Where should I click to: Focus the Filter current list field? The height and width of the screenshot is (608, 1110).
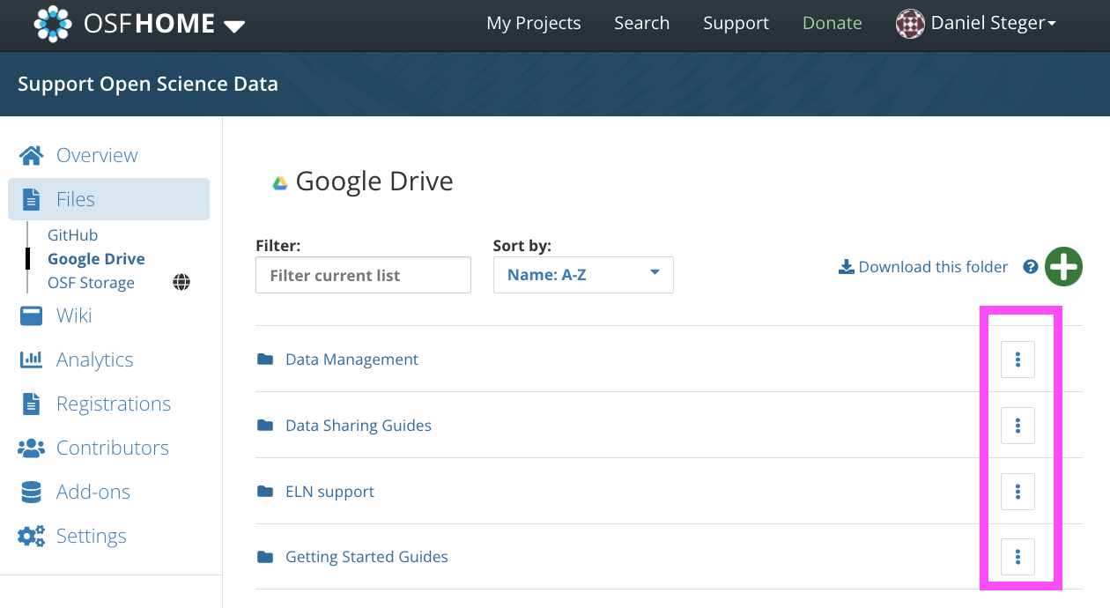[x=363, y=275]
